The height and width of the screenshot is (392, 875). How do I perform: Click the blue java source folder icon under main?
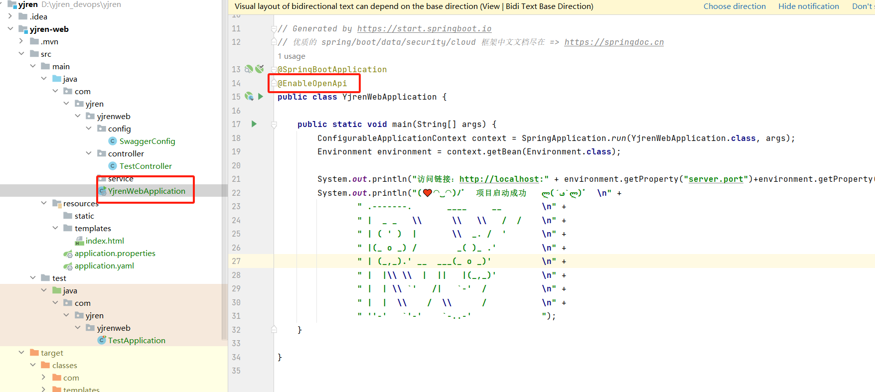pyautogui.click(x=57, y=79)
